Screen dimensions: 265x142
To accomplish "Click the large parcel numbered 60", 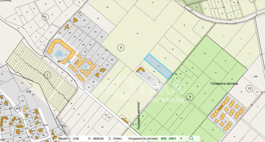I will [138, 34].
